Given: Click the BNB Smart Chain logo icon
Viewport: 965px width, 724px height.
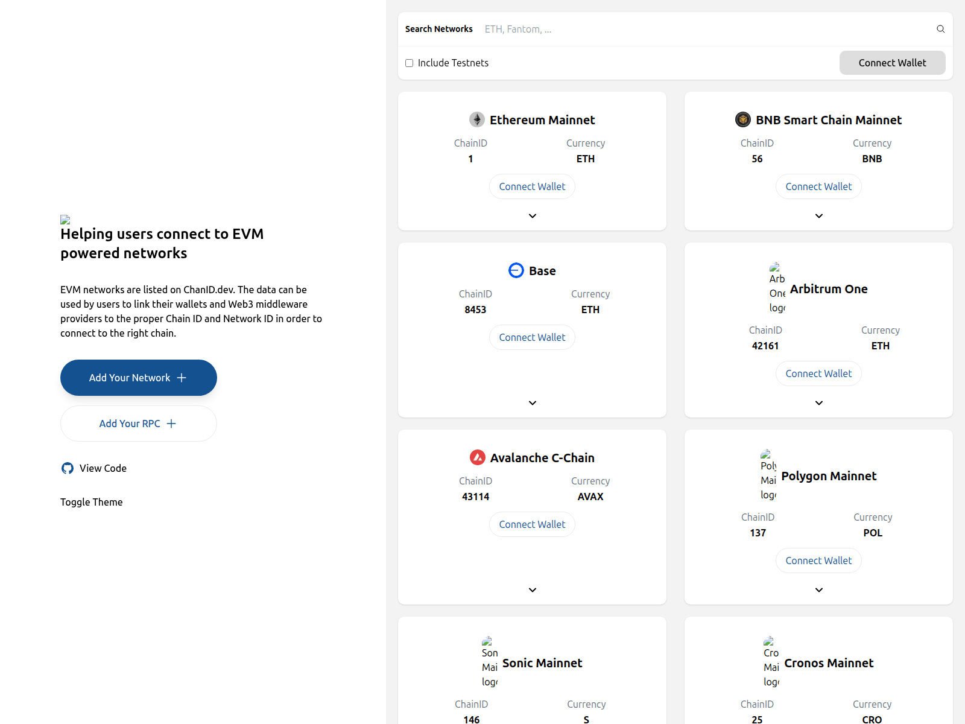Looking at the screenshot, I should tap(743, 119).
